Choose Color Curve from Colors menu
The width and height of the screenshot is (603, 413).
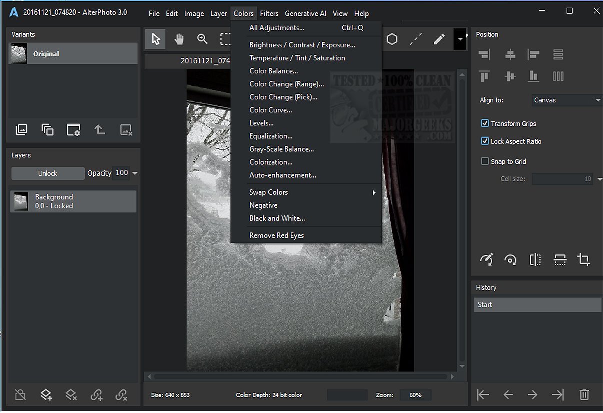pyautogui.click(x=271, y=110)
